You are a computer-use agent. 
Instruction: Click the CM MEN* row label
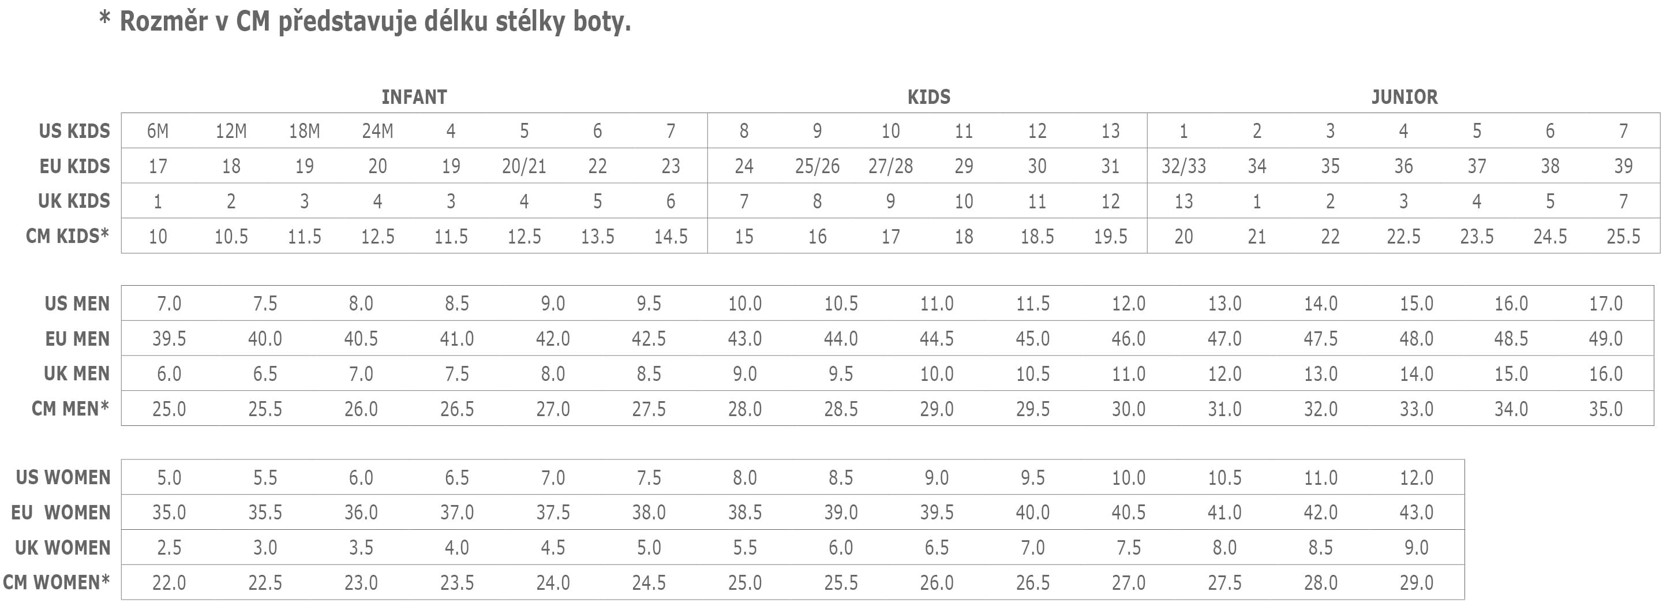click(70, 408)
